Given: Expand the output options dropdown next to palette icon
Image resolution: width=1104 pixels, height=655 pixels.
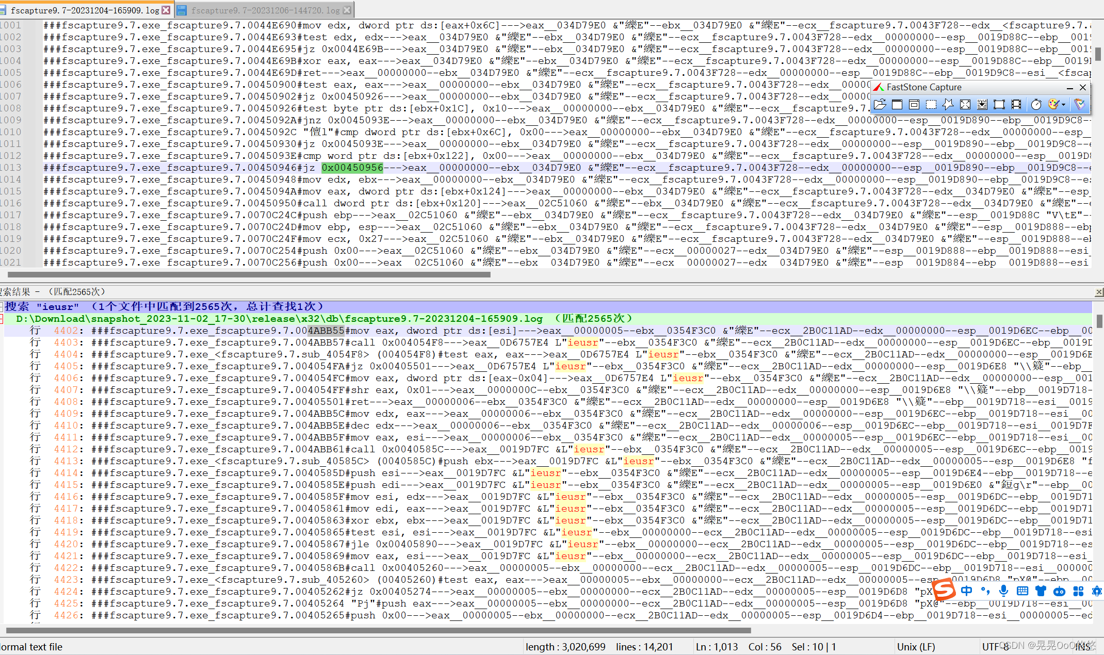Looking at the screenshot, I should coord(1064,104).
